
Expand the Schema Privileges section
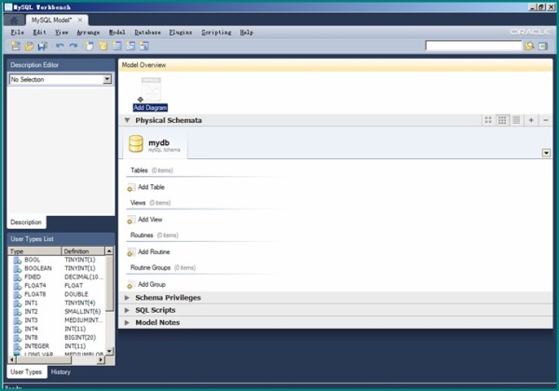point(127,297)
